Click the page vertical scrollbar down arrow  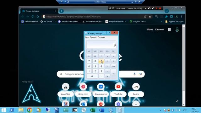point(183,105)
